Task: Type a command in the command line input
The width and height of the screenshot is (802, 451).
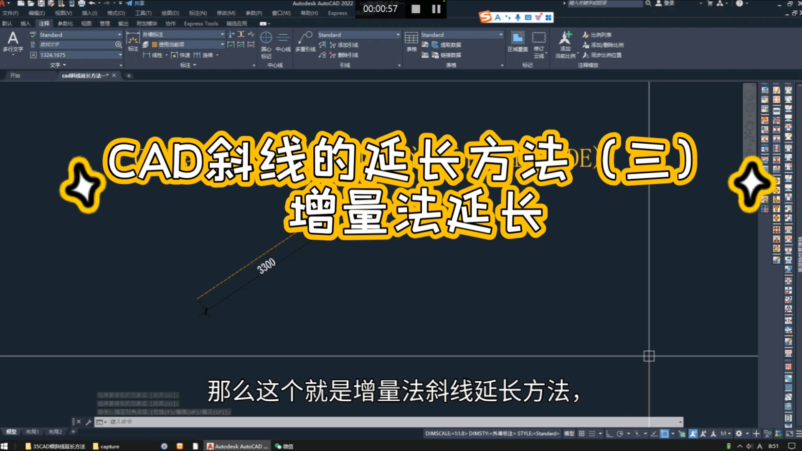Action: tap(167, 422)
